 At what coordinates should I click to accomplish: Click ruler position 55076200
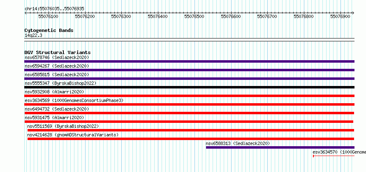pos(85,16)
